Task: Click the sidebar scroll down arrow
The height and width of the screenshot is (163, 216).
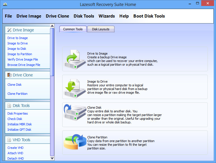Action: 52,158
